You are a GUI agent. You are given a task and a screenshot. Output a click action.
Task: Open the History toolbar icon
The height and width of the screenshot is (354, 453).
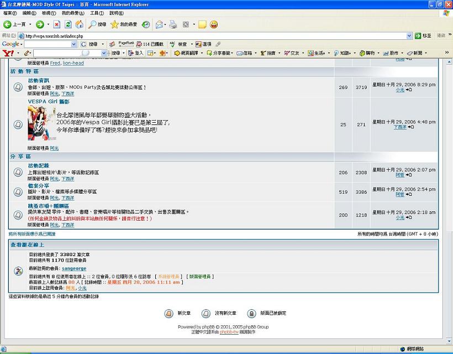[146, 24]
